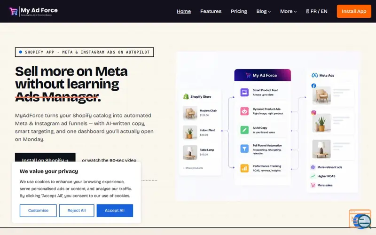The height and width of the screenshot is (235, 376).
Task: Switch language via FR / EN
Action: point(316,11)
